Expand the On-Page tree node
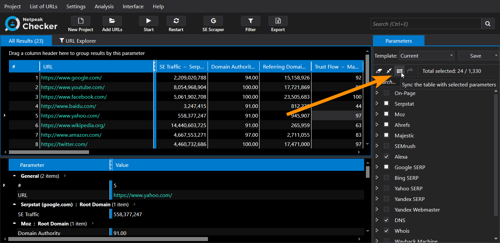The height and width of the screenshot is (243, 500). (x=377, y=93)
